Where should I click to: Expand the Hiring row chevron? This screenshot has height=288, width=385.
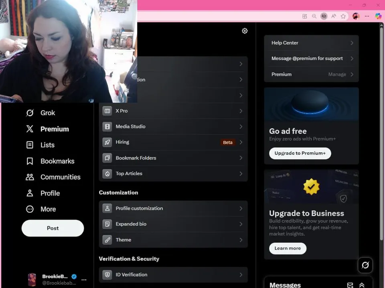point(241,142)
